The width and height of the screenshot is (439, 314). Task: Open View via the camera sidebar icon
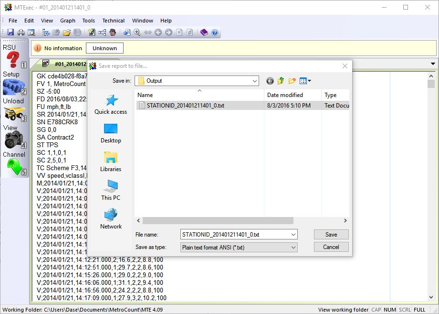(13, 140)
